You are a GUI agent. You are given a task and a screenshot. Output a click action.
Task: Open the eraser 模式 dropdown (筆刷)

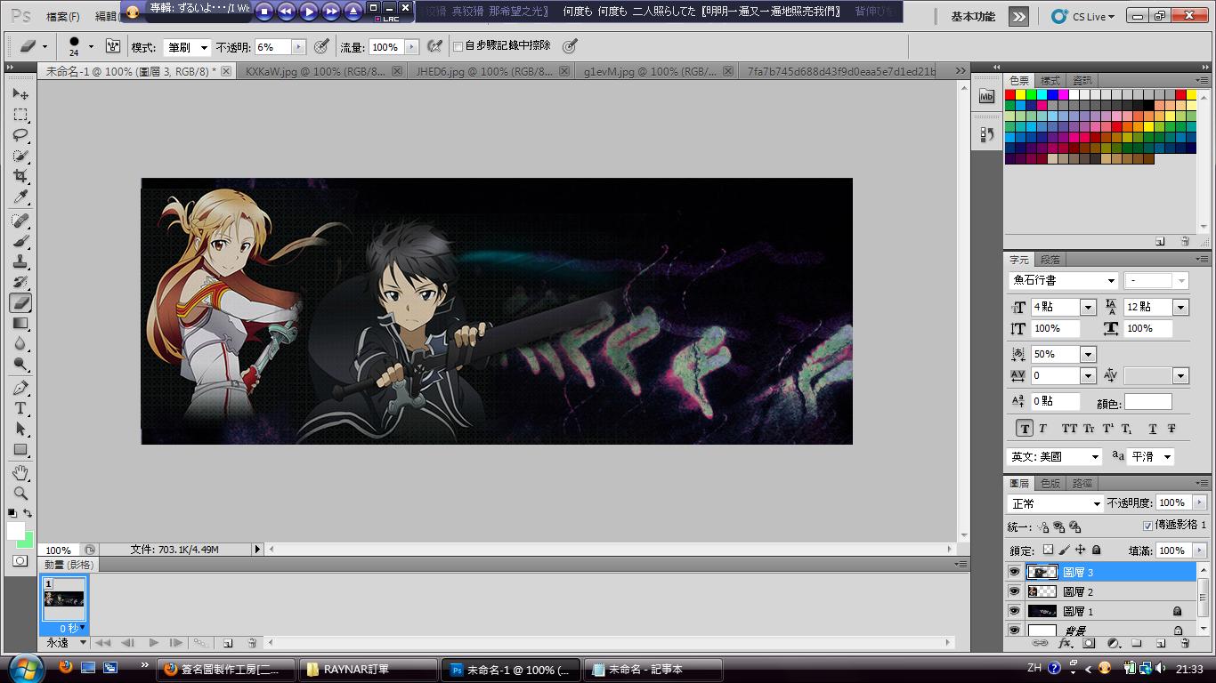[x=187, y=47]
